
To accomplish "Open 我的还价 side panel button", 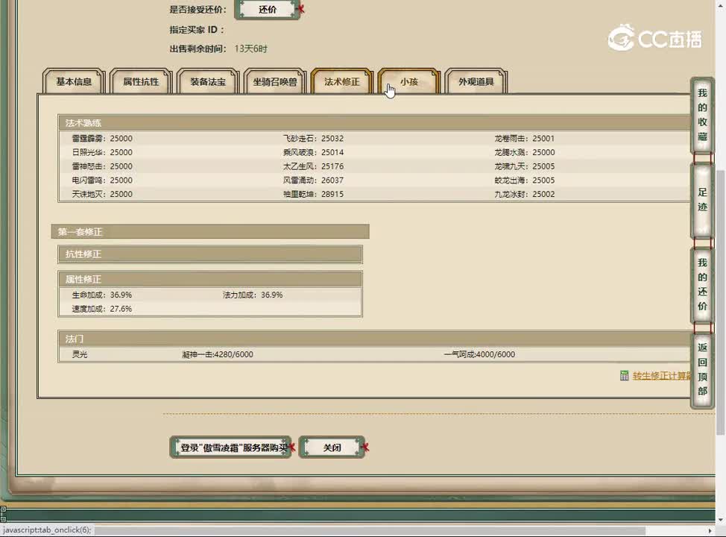I will (x=702, y=284).
